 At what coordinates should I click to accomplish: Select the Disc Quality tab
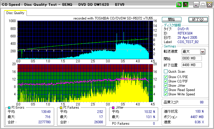pyautogui.click(x=16, y=13)
